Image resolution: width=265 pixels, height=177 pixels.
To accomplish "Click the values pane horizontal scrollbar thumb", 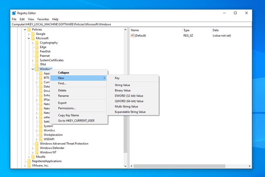I will click(179, 166).
